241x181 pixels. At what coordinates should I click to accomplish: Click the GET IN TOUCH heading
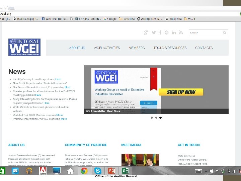[189, 145]
